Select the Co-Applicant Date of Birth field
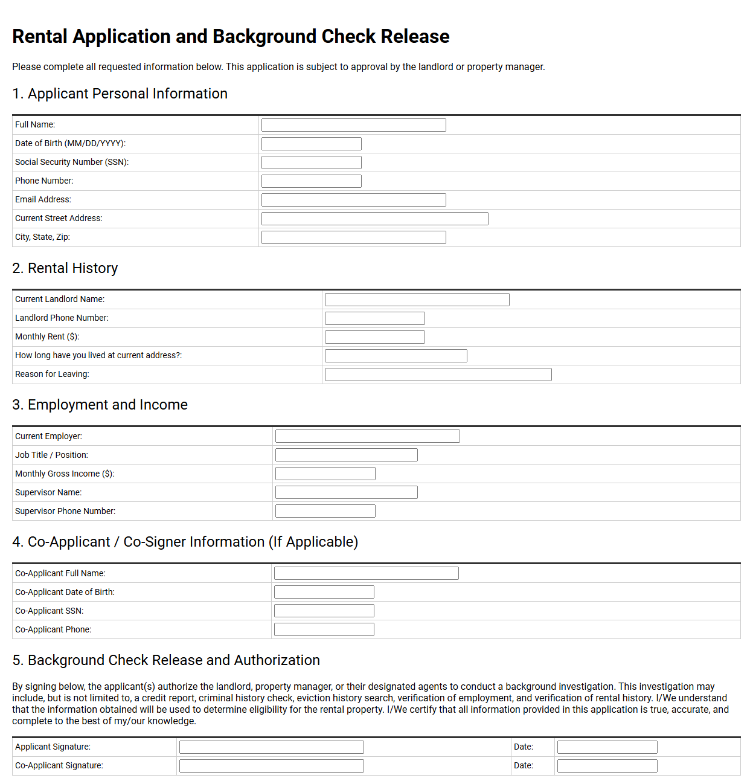The image size is (753, 778). point(324,592)
